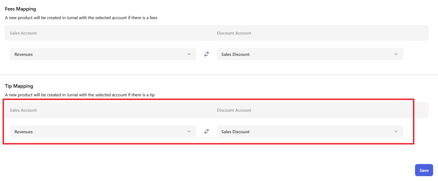
Task: Click the divider line between Fees and Tip sections
Action: [219, 75]
